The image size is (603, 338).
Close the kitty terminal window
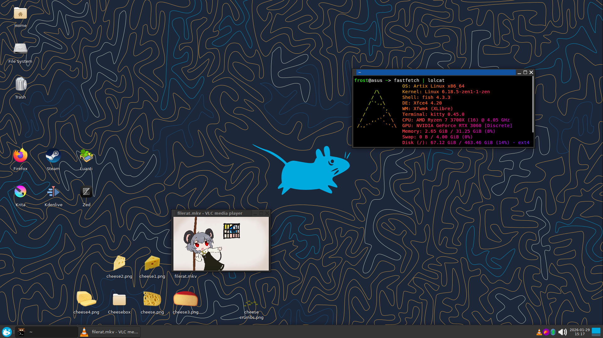pos(531,72)
